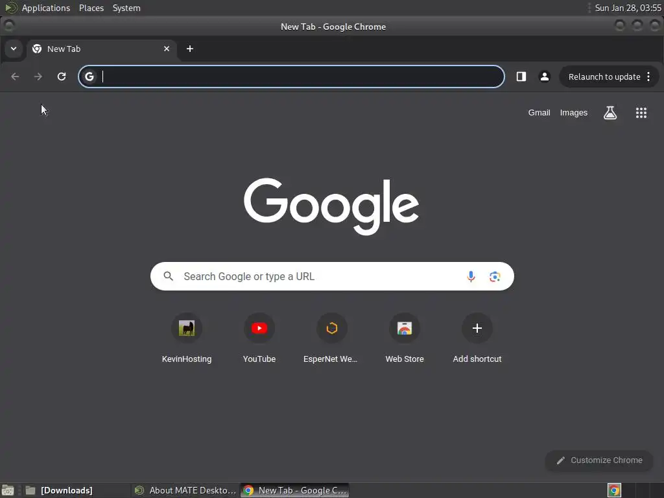
Task: Open the Web Store shortcut
Action: pos(405,338)
